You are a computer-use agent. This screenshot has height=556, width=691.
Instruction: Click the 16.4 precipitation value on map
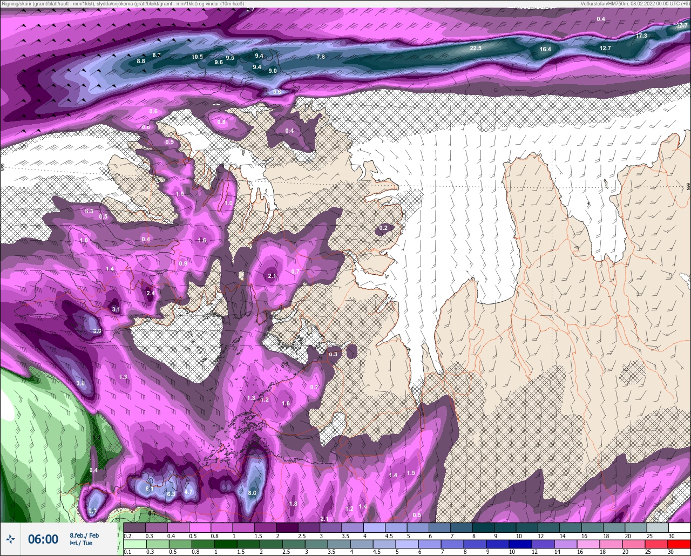tap(545, 49)
